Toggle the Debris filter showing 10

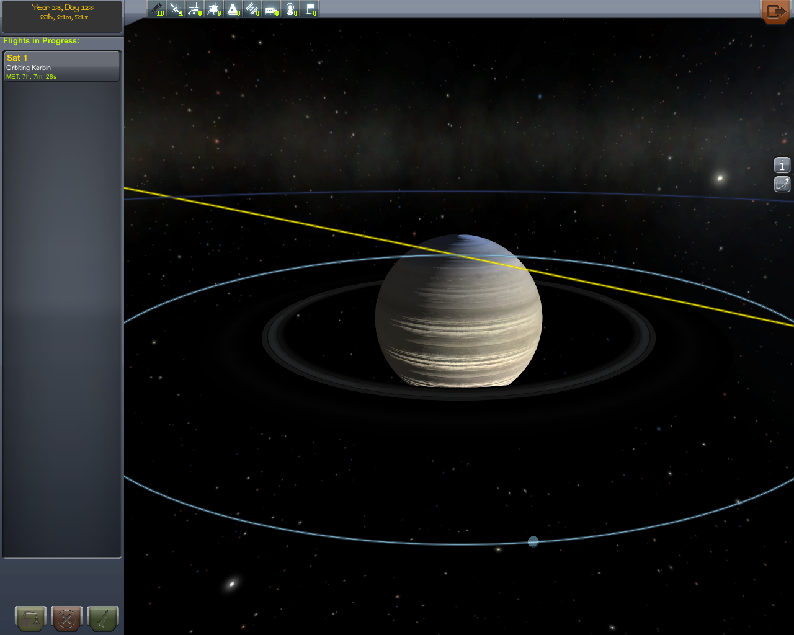click(157, 9)
